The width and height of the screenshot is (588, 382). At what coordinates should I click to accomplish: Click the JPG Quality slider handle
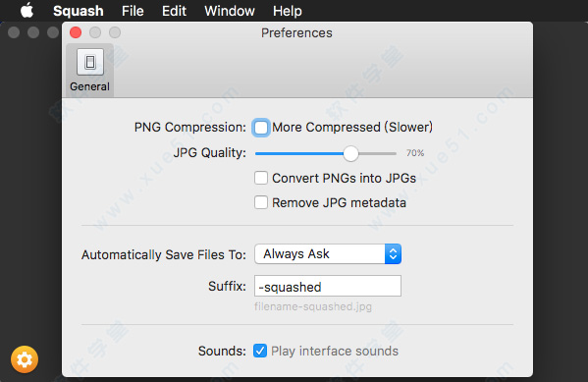[x=350, y=153]
